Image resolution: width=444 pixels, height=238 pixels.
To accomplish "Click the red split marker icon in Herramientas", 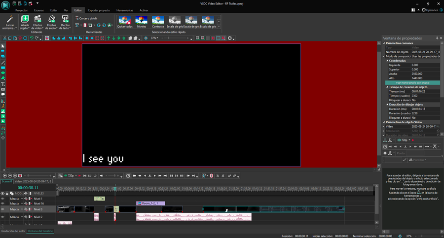I will point(85,25).
